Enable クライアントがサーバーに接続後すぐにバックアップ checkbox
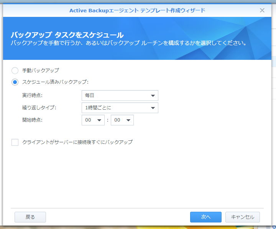This screenshot has width=276, height=229. click(15, 142)
